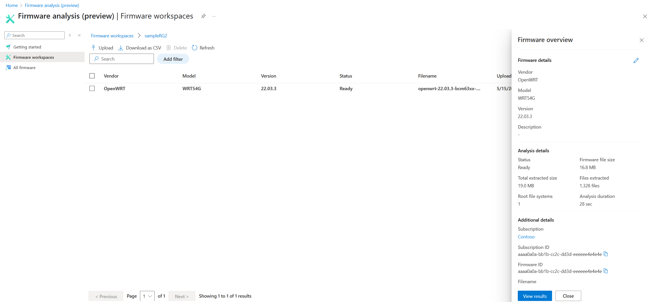Click the Firmware analysis wrench logo
Screen dimensions: 650x302
[10, 19]
